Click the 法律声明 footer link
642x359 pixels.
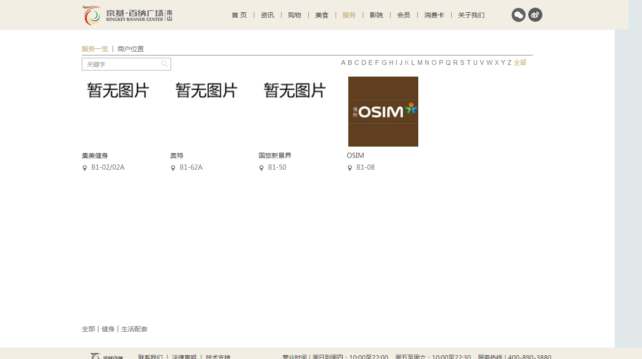pyautogui.click(x=184, y=357)
